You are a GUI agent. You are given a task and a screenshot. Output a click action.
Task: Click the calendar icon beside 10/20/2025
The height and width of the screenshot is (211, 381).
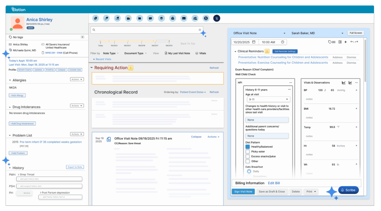click(254, 42)
